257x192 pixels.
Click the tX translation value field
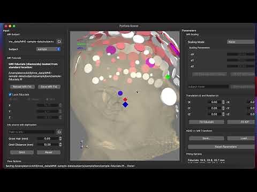tap(215, 102)
